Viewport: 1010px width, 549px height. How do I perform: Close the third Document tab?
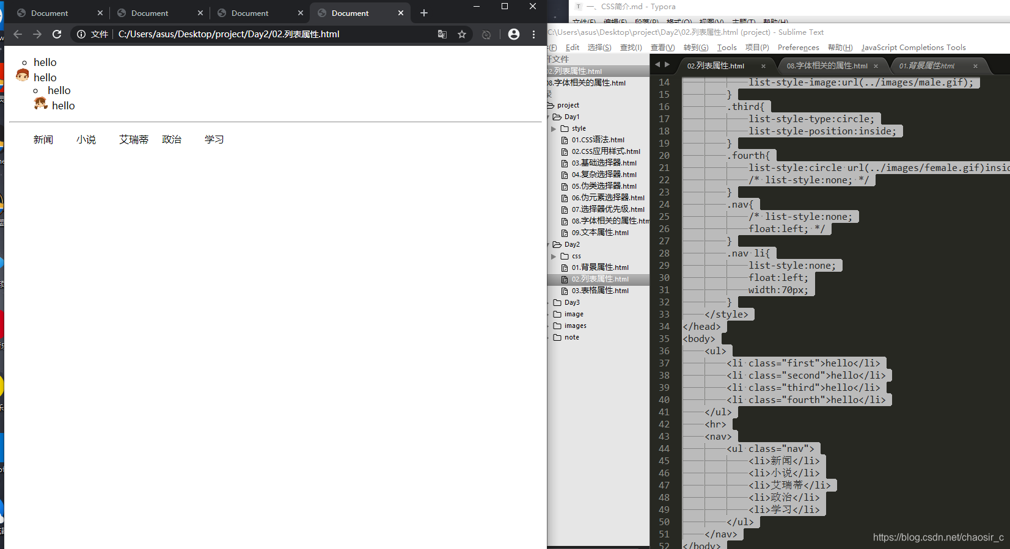click(301, 13)
